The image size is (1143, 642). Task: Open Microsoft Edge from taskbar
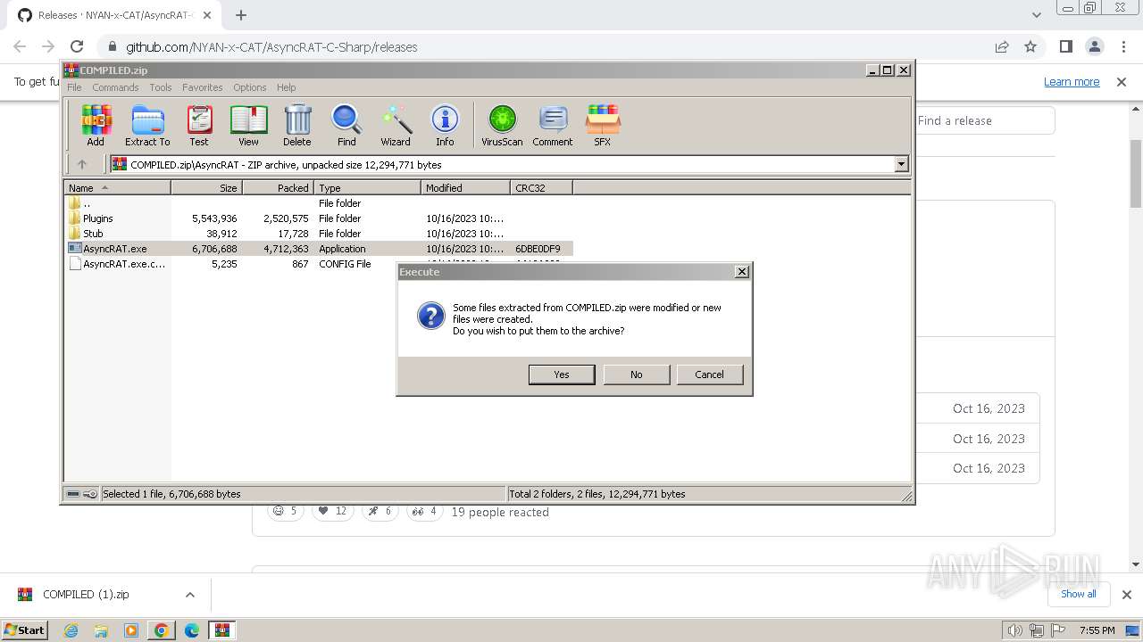point(192,630)
